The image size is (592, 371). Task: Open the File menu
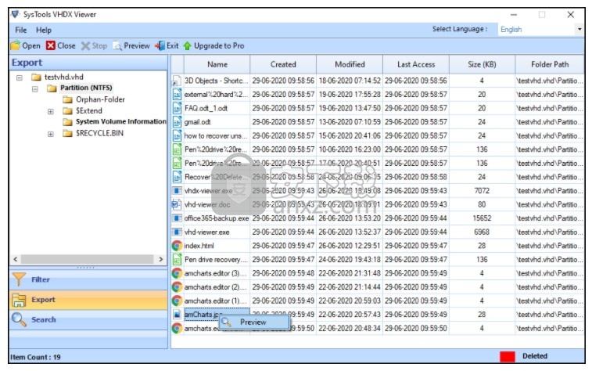pos(21,31)
